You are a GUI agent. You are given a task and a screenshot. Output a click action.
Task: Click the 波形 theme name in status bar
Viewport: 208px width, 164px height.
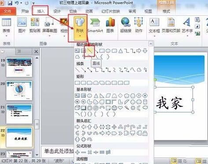coord(58,161)
